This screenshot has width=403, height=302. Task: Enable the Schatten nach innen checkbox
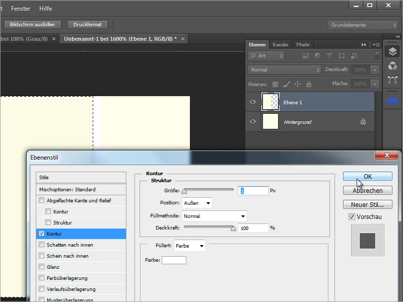click(42, 245)
